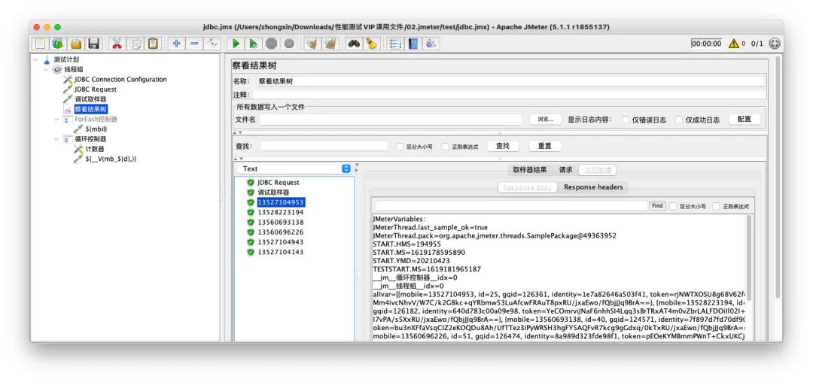Click the Copy icon in toolbar
Screen dimensions: 813x382
tap(135, 44)
